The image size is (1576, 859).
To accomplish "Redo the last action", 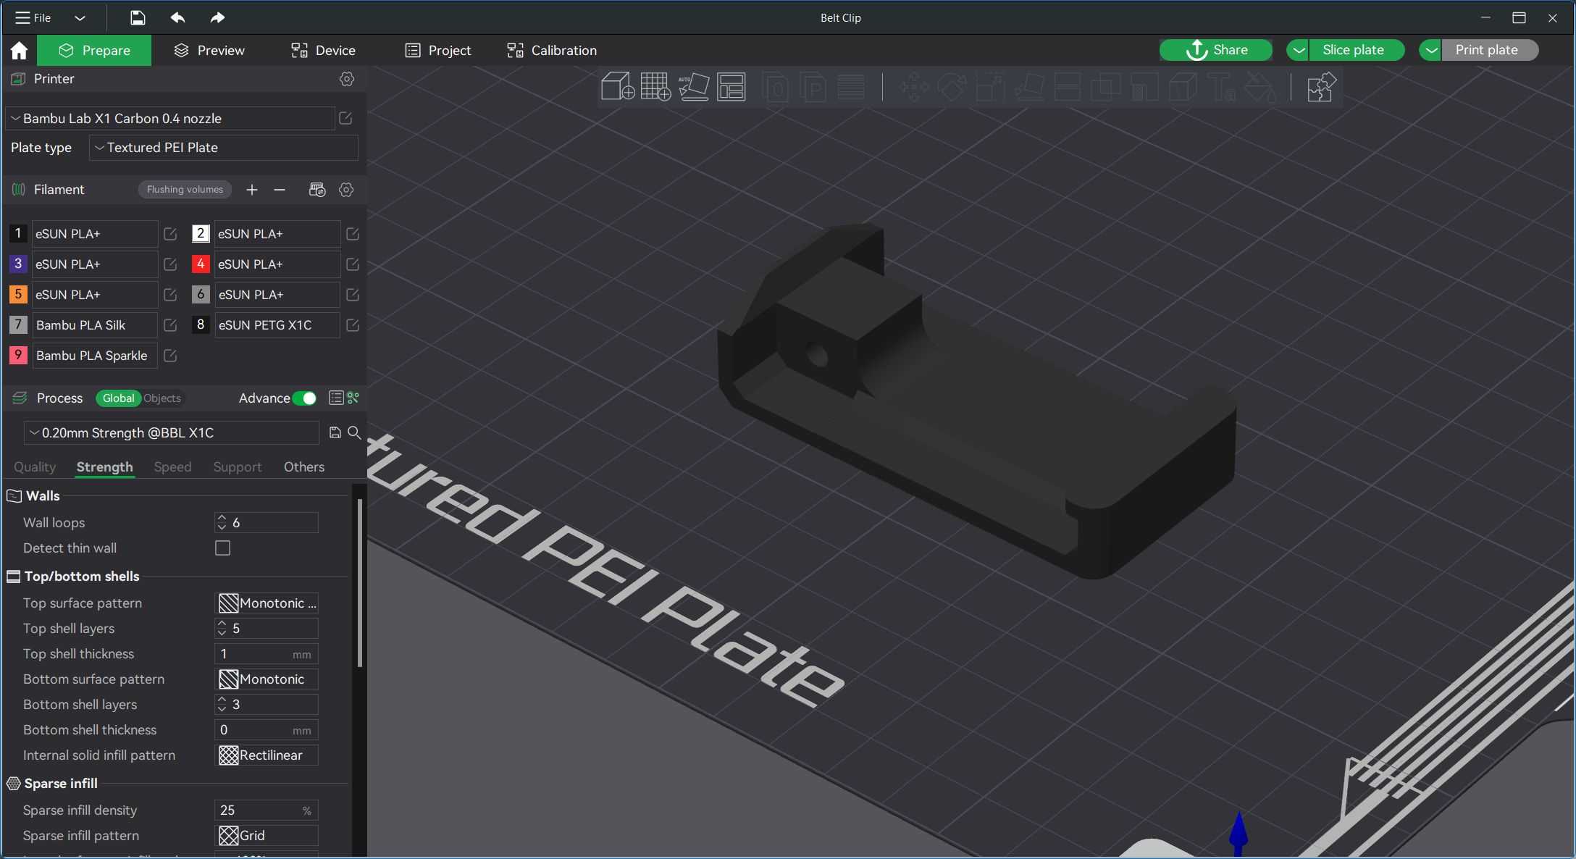I will coord(217,17).
